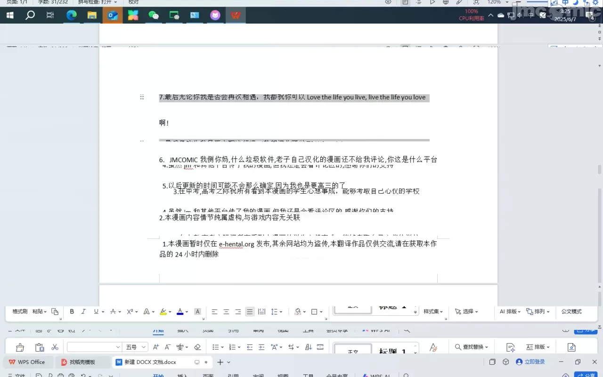The width and height of the screenshot is (603, 377).
Task: Click the yellow text highlight color button
Action: [x=163, y=311]
